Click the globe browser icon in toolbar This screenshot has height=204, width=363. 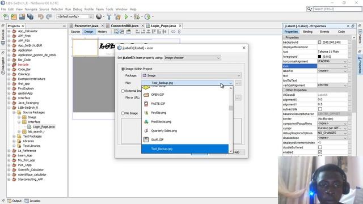99,16
